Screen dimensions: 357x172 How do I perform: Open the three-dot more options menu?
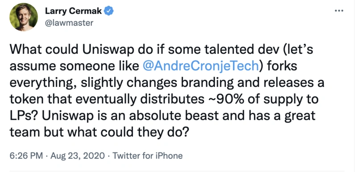point(339,11)
